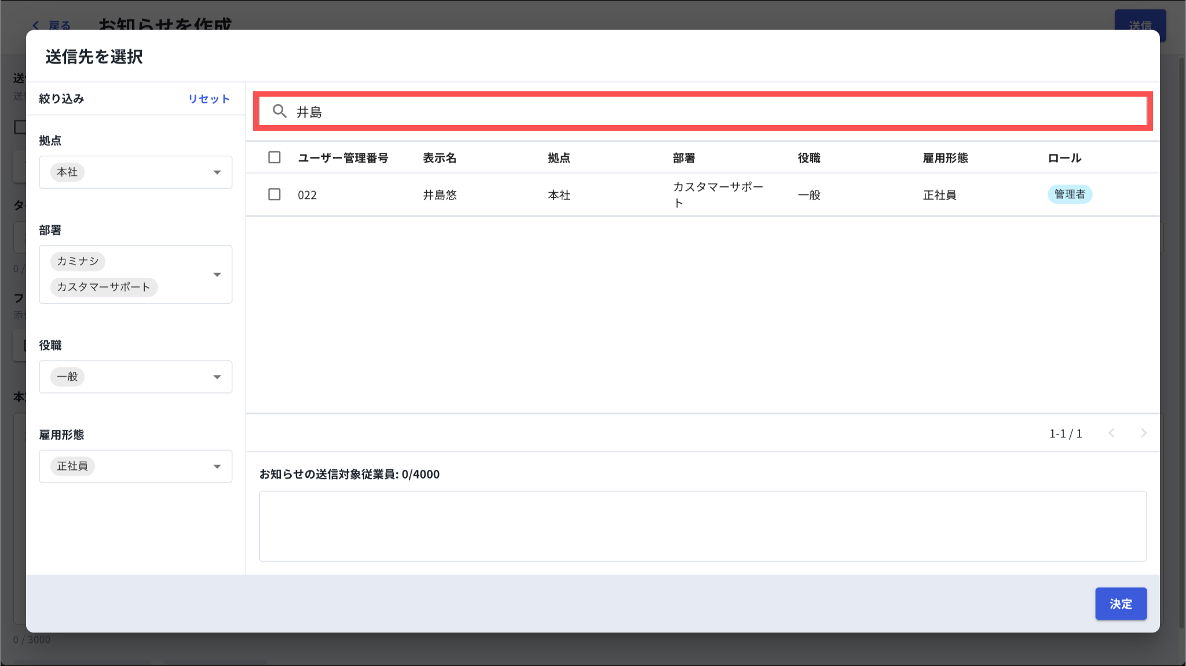1186x666 pixels.
Task: Expand the 部署 dropdown arrow
Action: point(217,275)
